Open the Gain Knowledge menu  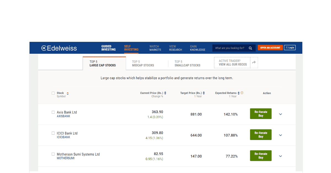point(198,48)
